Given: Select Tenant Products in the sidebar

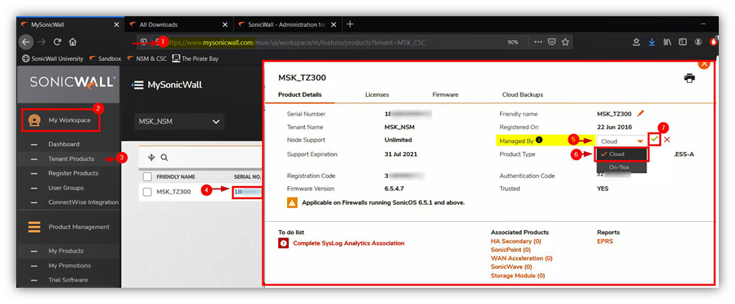Looking at the screenshot, I should point(72,159).
